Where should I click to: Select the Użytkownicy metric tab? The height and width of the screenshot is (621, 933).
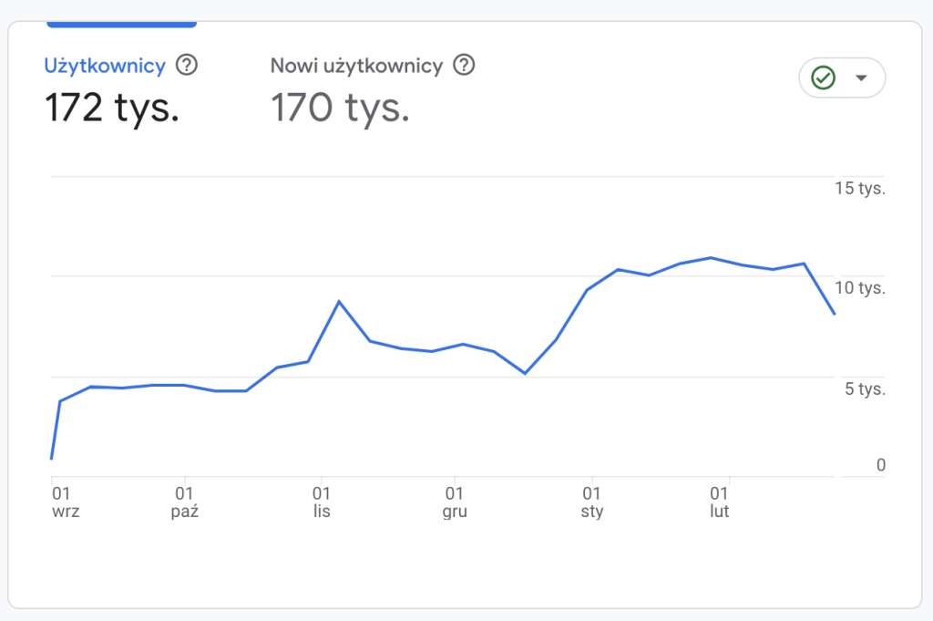[x=105, y=66]
